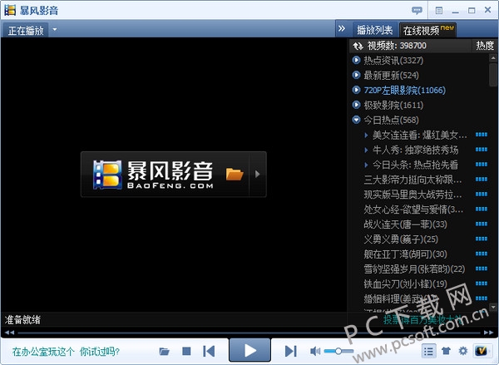Click the 暴风影音 app icon in title bar
This screenshot has height=365, width=499.
coord(10,10)
